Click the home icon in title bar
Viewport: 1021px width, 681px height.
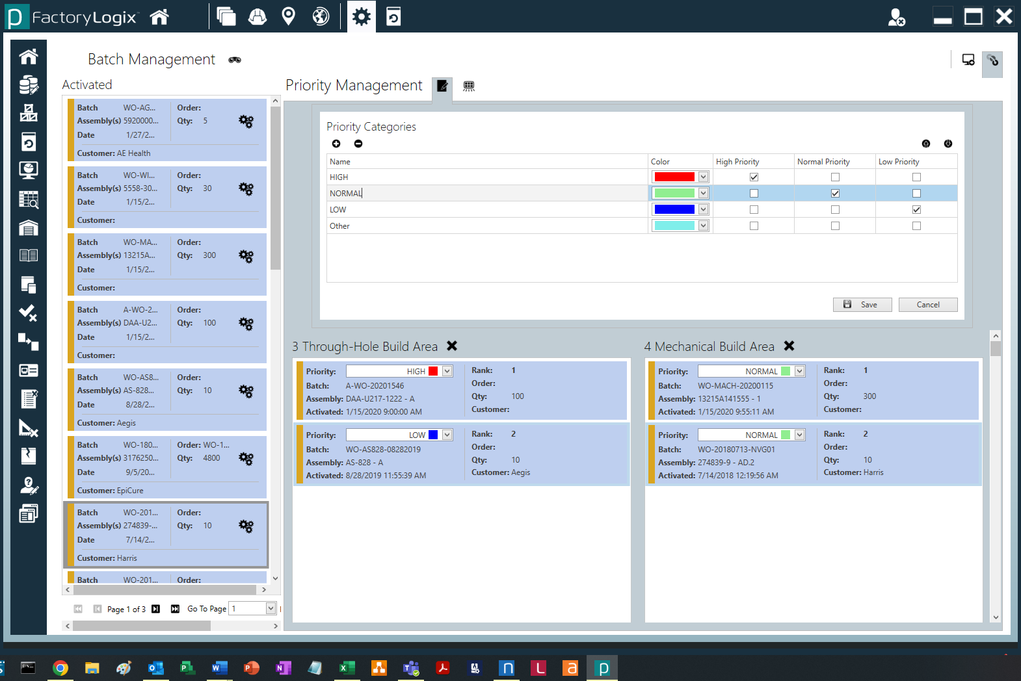159,17
